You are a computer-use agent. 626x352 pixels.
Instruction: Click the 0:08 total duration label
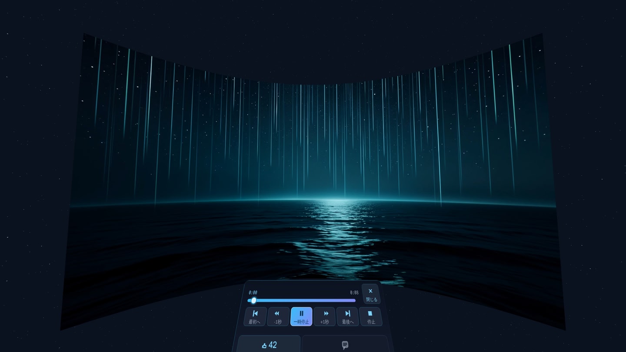(x=354, y=292)
